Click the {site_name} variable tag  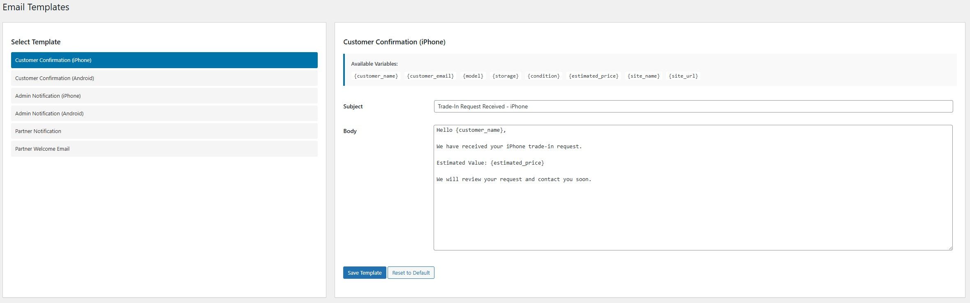(x=644, y=76)
